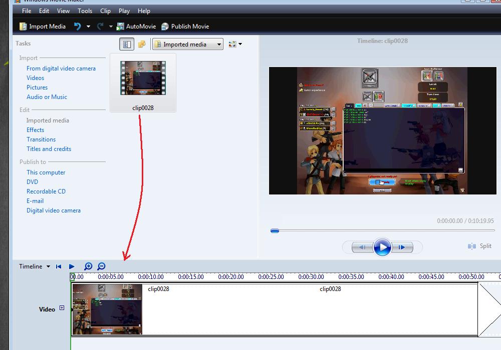The width and height of the screenshot is (501, 350).
Task: Open the Tools menu
Action: tap(85, 10)
